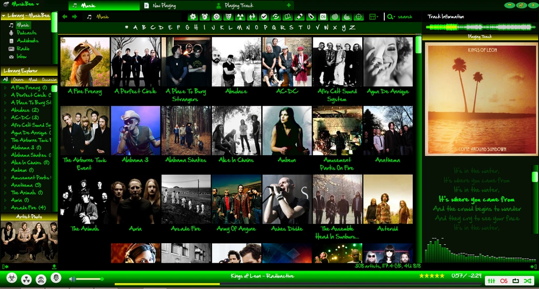Click the Alabama Shakes artist thumbnail
The height and width of the screenshot is (289, 539).
pos(185,130)
